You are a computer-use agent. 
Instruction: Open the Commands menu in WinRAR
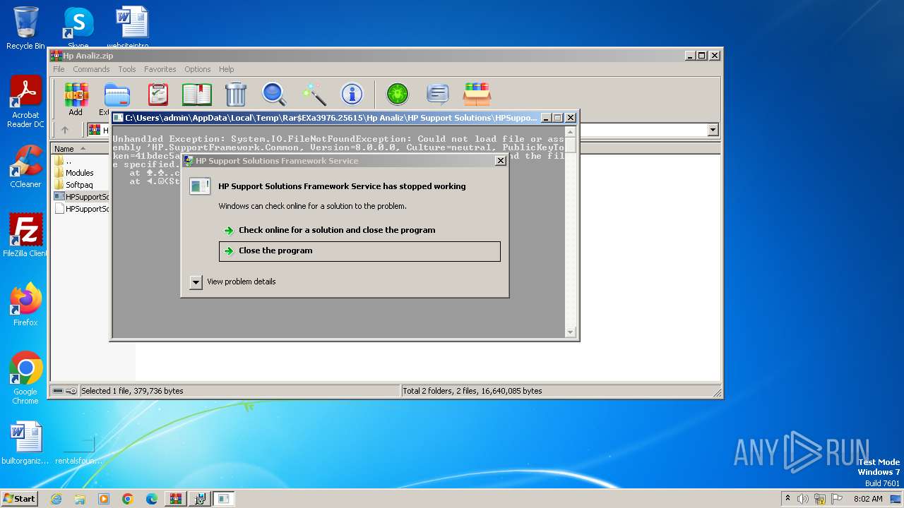91,69
